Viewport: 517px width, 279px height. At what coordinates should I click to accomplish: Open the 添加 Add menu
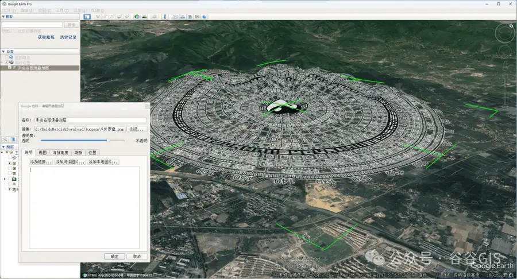click(x=80, y=10)
